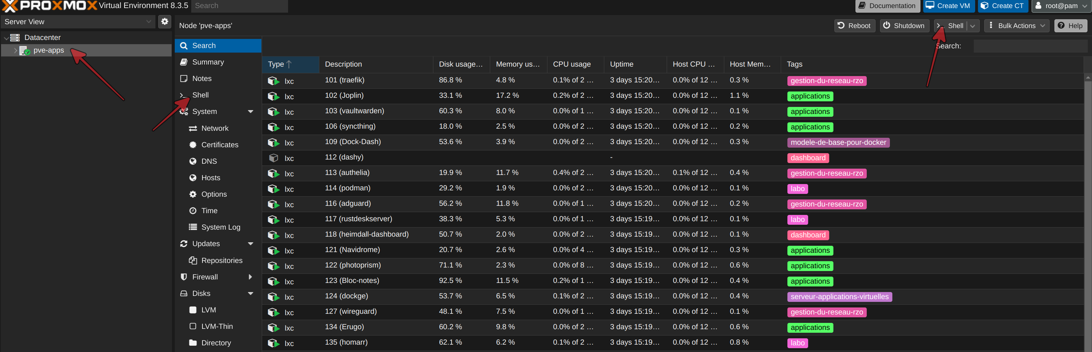Viewport: 1092px width, 352px height.
Task: Collapse the Datacenter tree
Action: (6, 38)
